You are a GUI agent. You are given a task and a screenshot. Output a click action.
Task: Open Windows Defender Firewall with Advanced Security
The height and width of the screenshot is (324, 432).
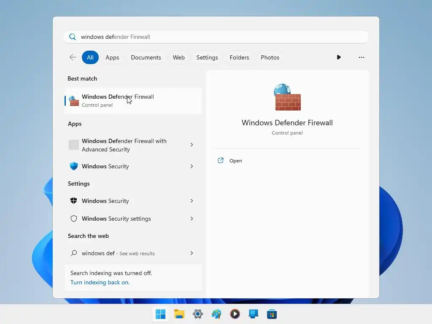tap(133, 145)
